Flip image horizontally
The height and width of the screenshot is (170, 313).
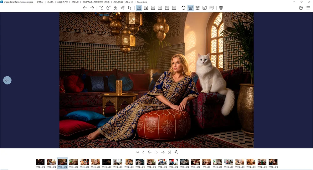115,8
